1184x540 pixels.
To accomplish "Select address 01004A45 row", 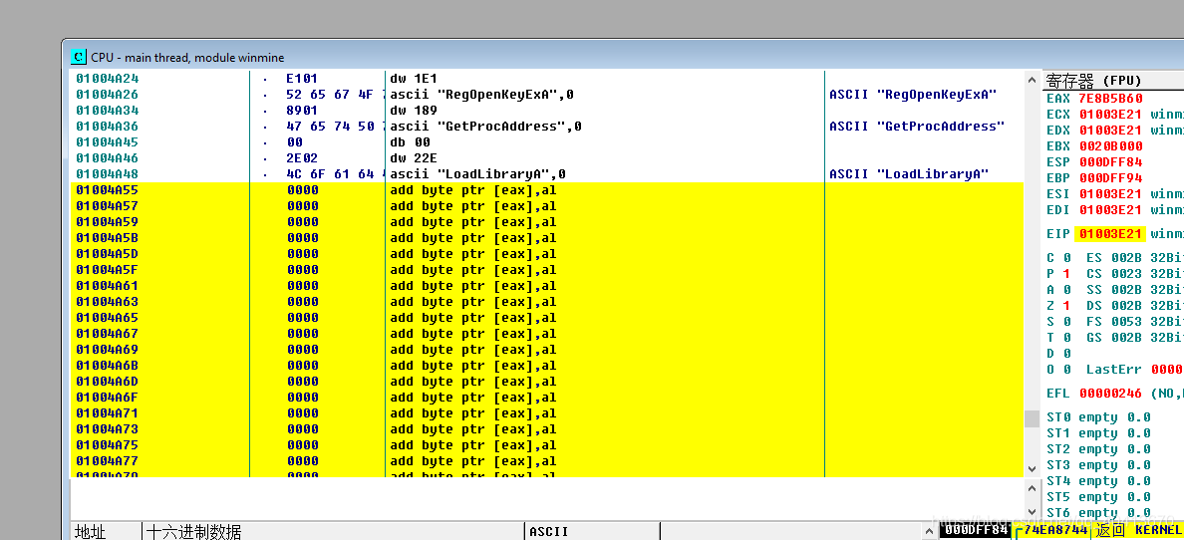I will (x=108, y=141).
